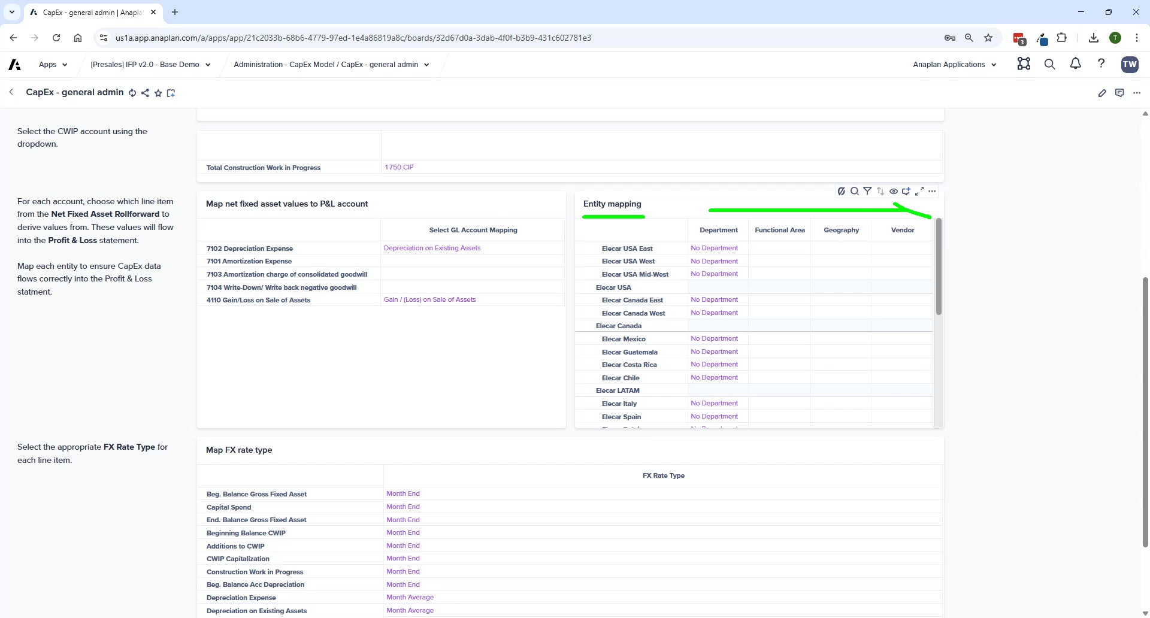Image resolution: width=1150 pixels, height=618 pixels.
Task: Click in the browser address bar
Action: click(359, 37)
